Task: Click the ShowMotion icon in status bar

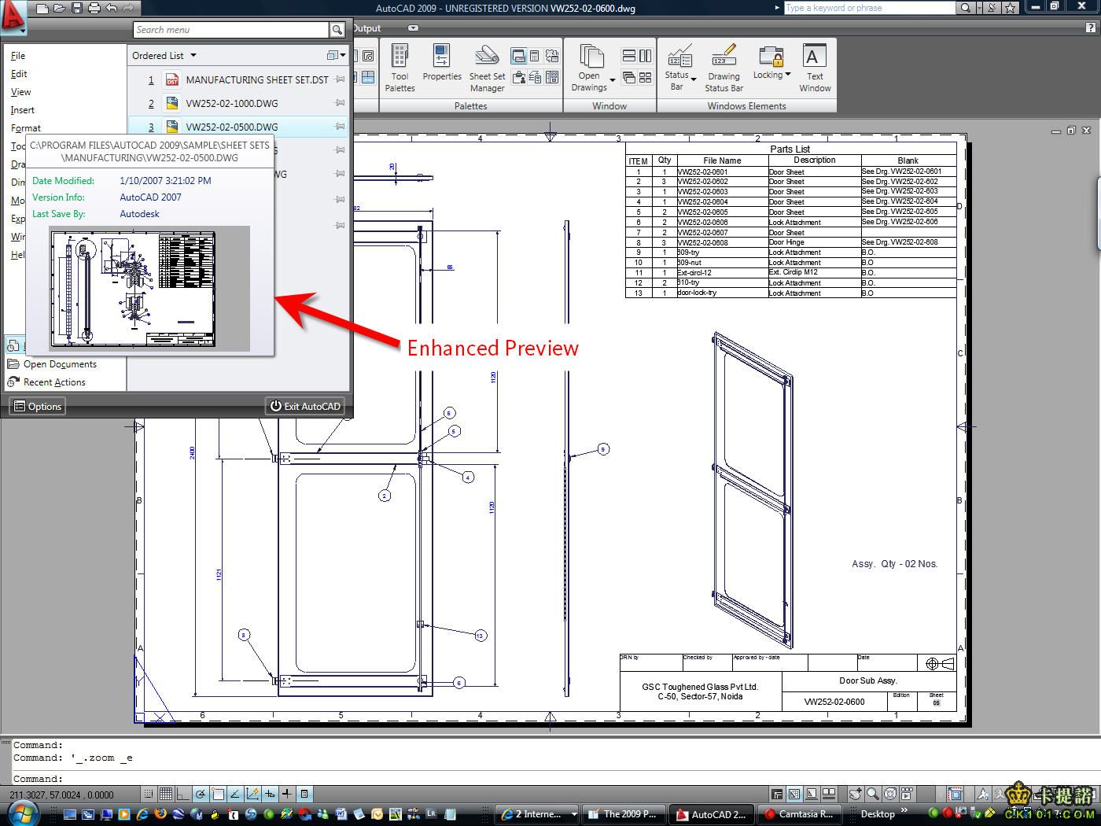Action: 907,794
